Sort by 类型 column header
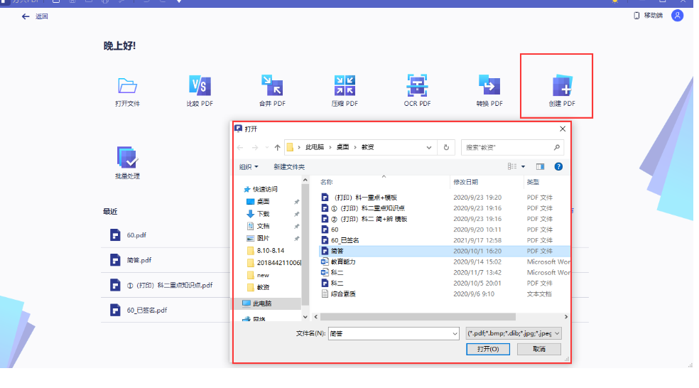Screen dimensions: 699x388 [533, 182]
